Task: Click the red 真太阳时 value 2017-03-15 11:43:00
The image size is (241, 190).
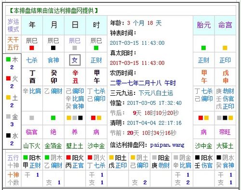Action: tap(137, 63)
